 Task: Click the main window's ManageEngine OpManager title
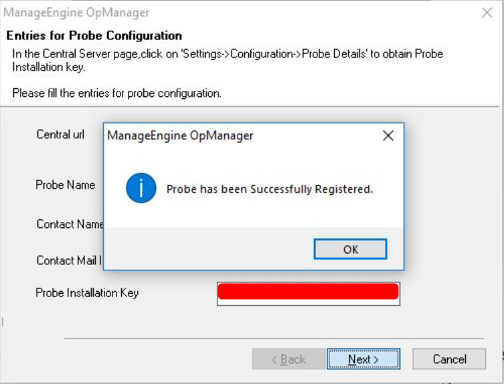(x=77, y=13)
